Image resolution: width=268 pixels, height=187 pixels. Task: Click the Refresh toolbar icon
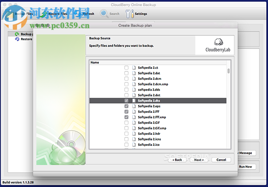(x=78, y=14)
